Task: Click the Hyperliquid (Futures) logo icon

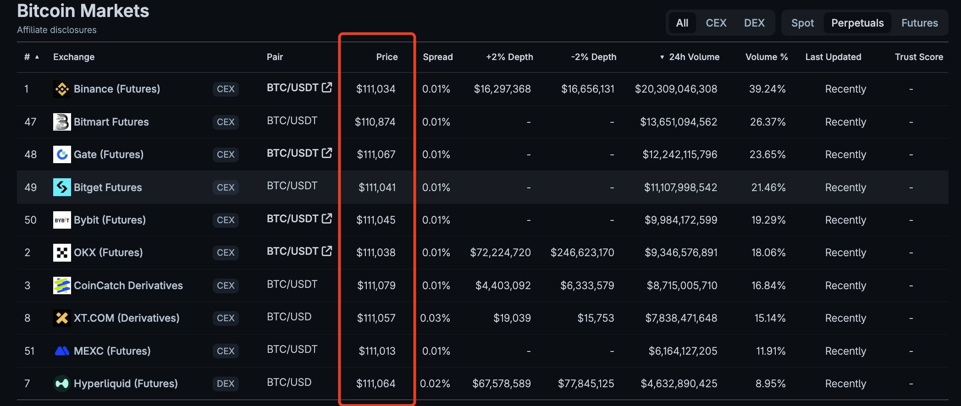Action: (62, 384)
